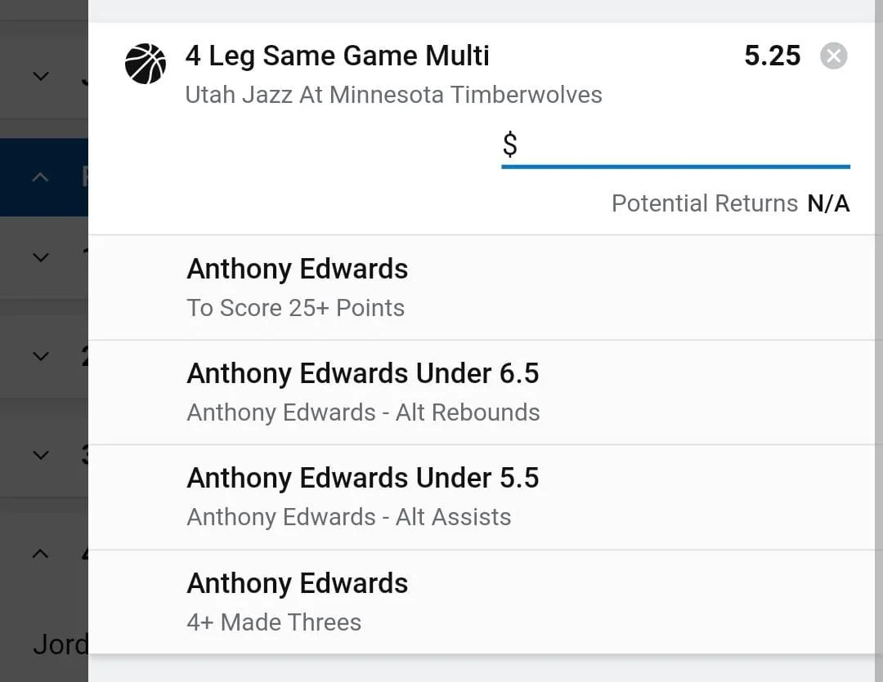Expand the section chevron beside "J"
The width and height of the screenshot is (883, 682).
(x=40, y=76)
